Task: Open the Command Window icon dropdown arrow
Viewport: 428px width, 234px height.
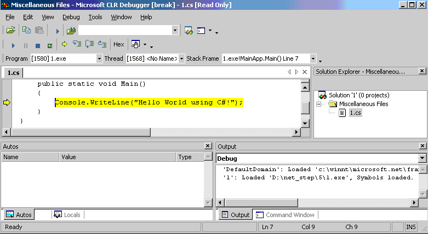Action: click(210, 30)
